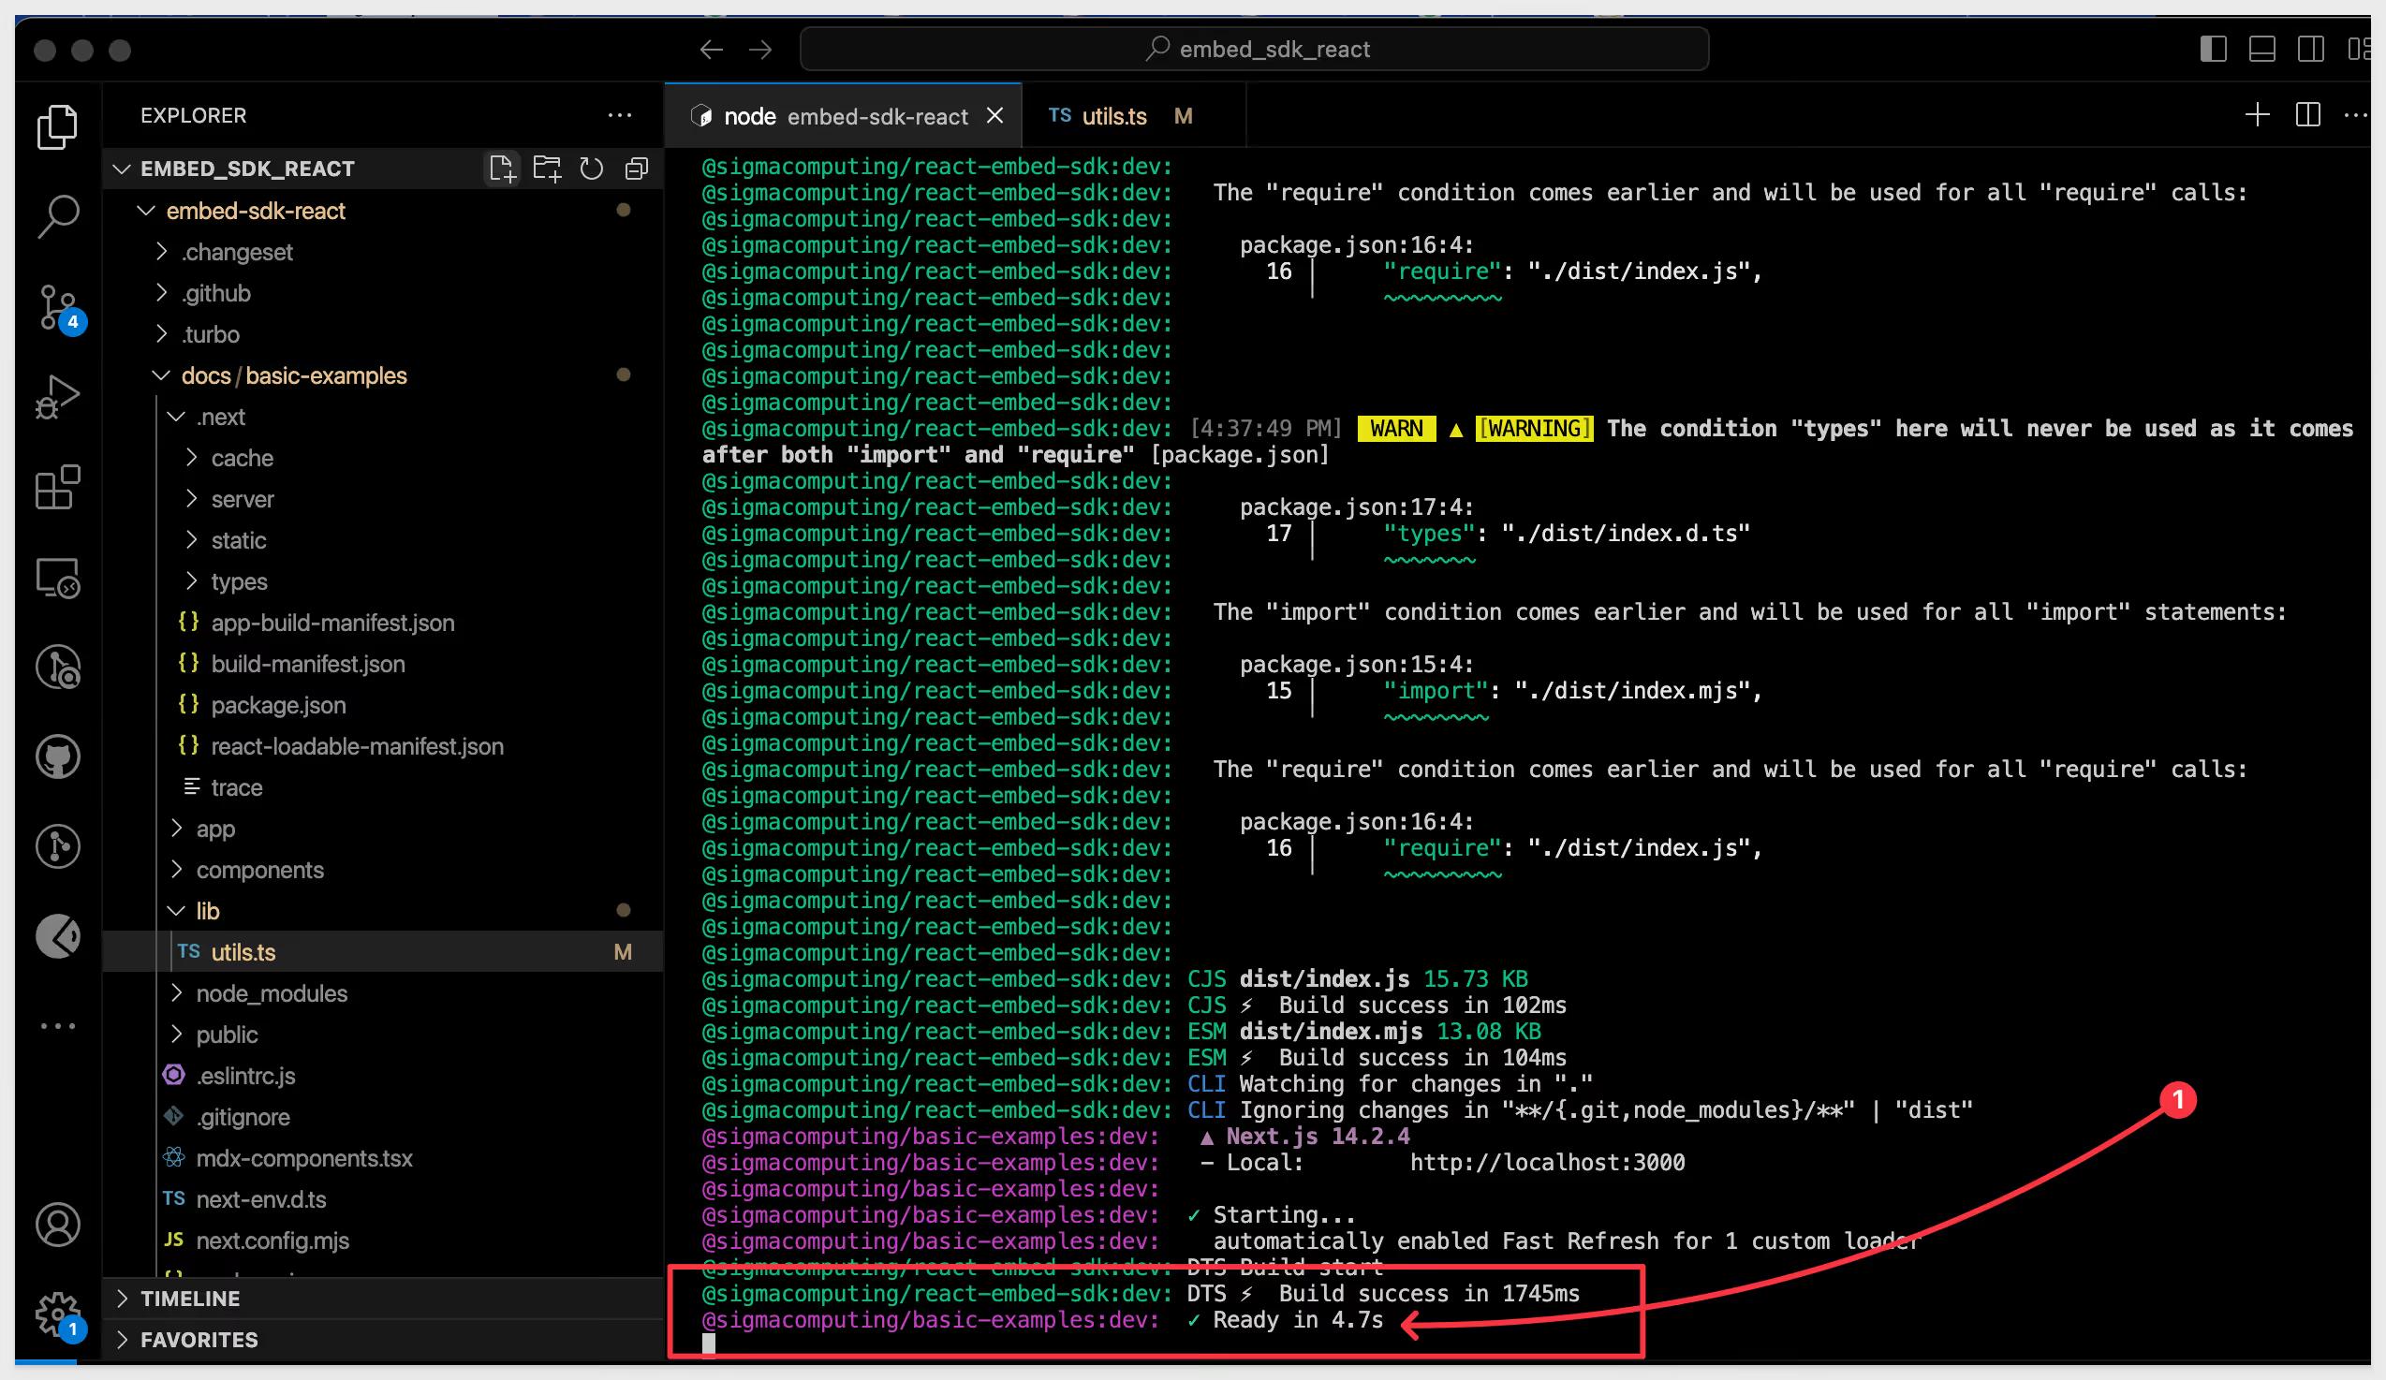
Task: Expand the .turbo folder
Action: [382, 334]
